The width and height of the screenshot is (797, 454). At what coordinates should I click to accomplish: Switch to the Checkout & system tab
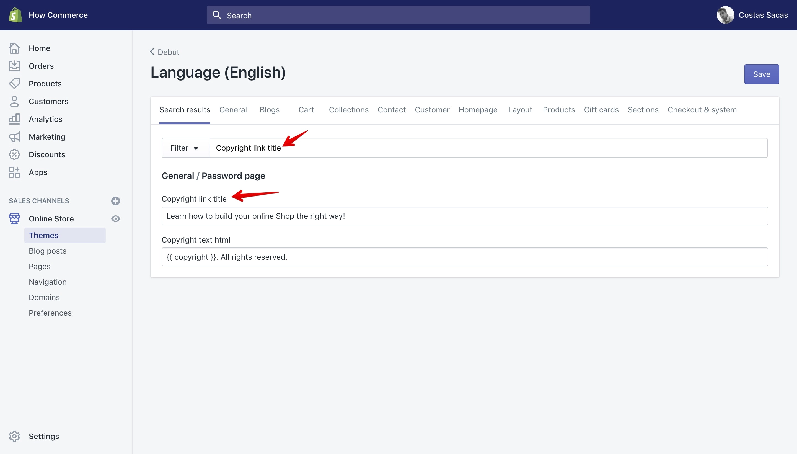tap(702, 110)
